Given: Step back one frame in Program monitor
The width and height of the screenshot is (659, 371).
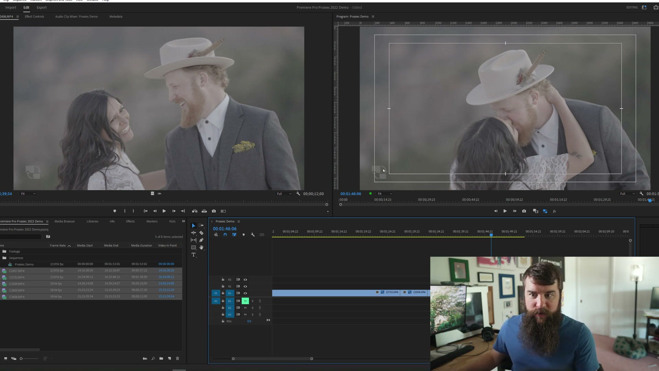Looking at the screenshot, I should 496,211.
